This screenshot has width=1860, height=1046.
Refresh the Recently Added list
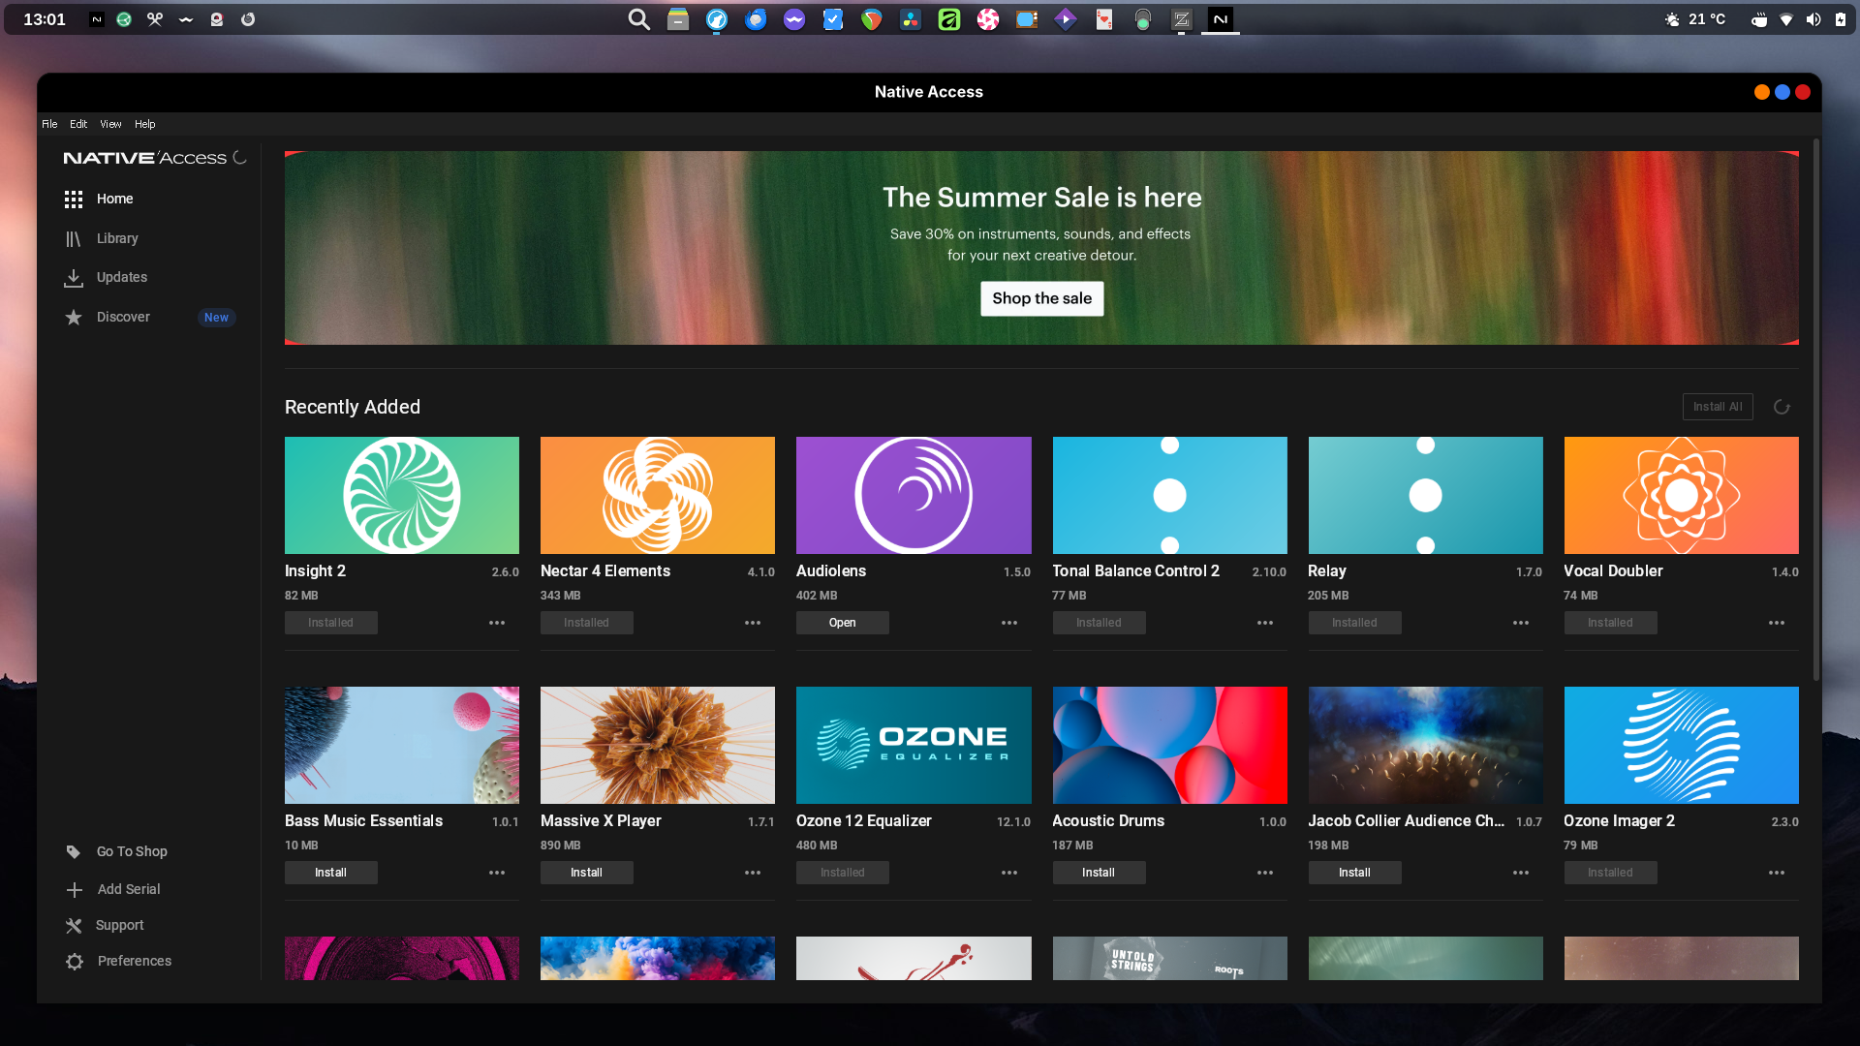click(x=1782, y=408)
